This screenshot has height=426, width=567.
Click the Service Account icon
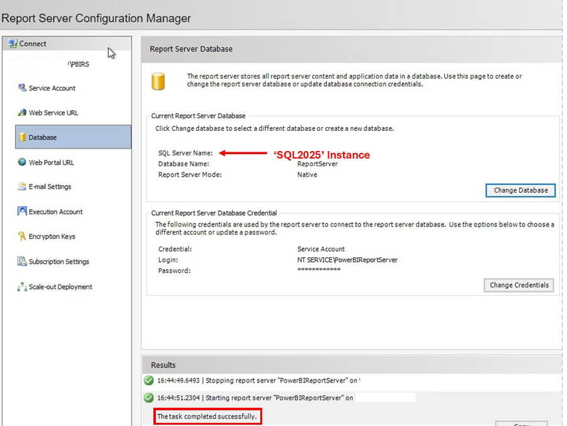23,88
